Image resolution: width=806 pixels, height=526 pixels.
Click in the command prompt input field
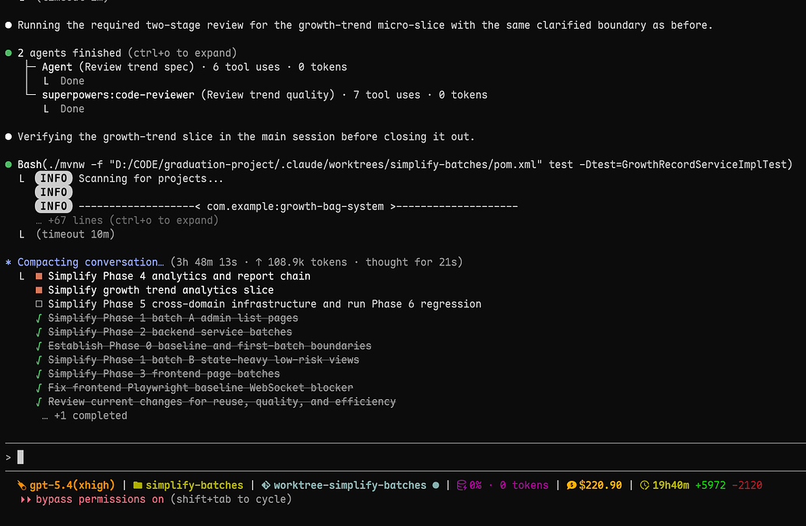pos(403,458)
